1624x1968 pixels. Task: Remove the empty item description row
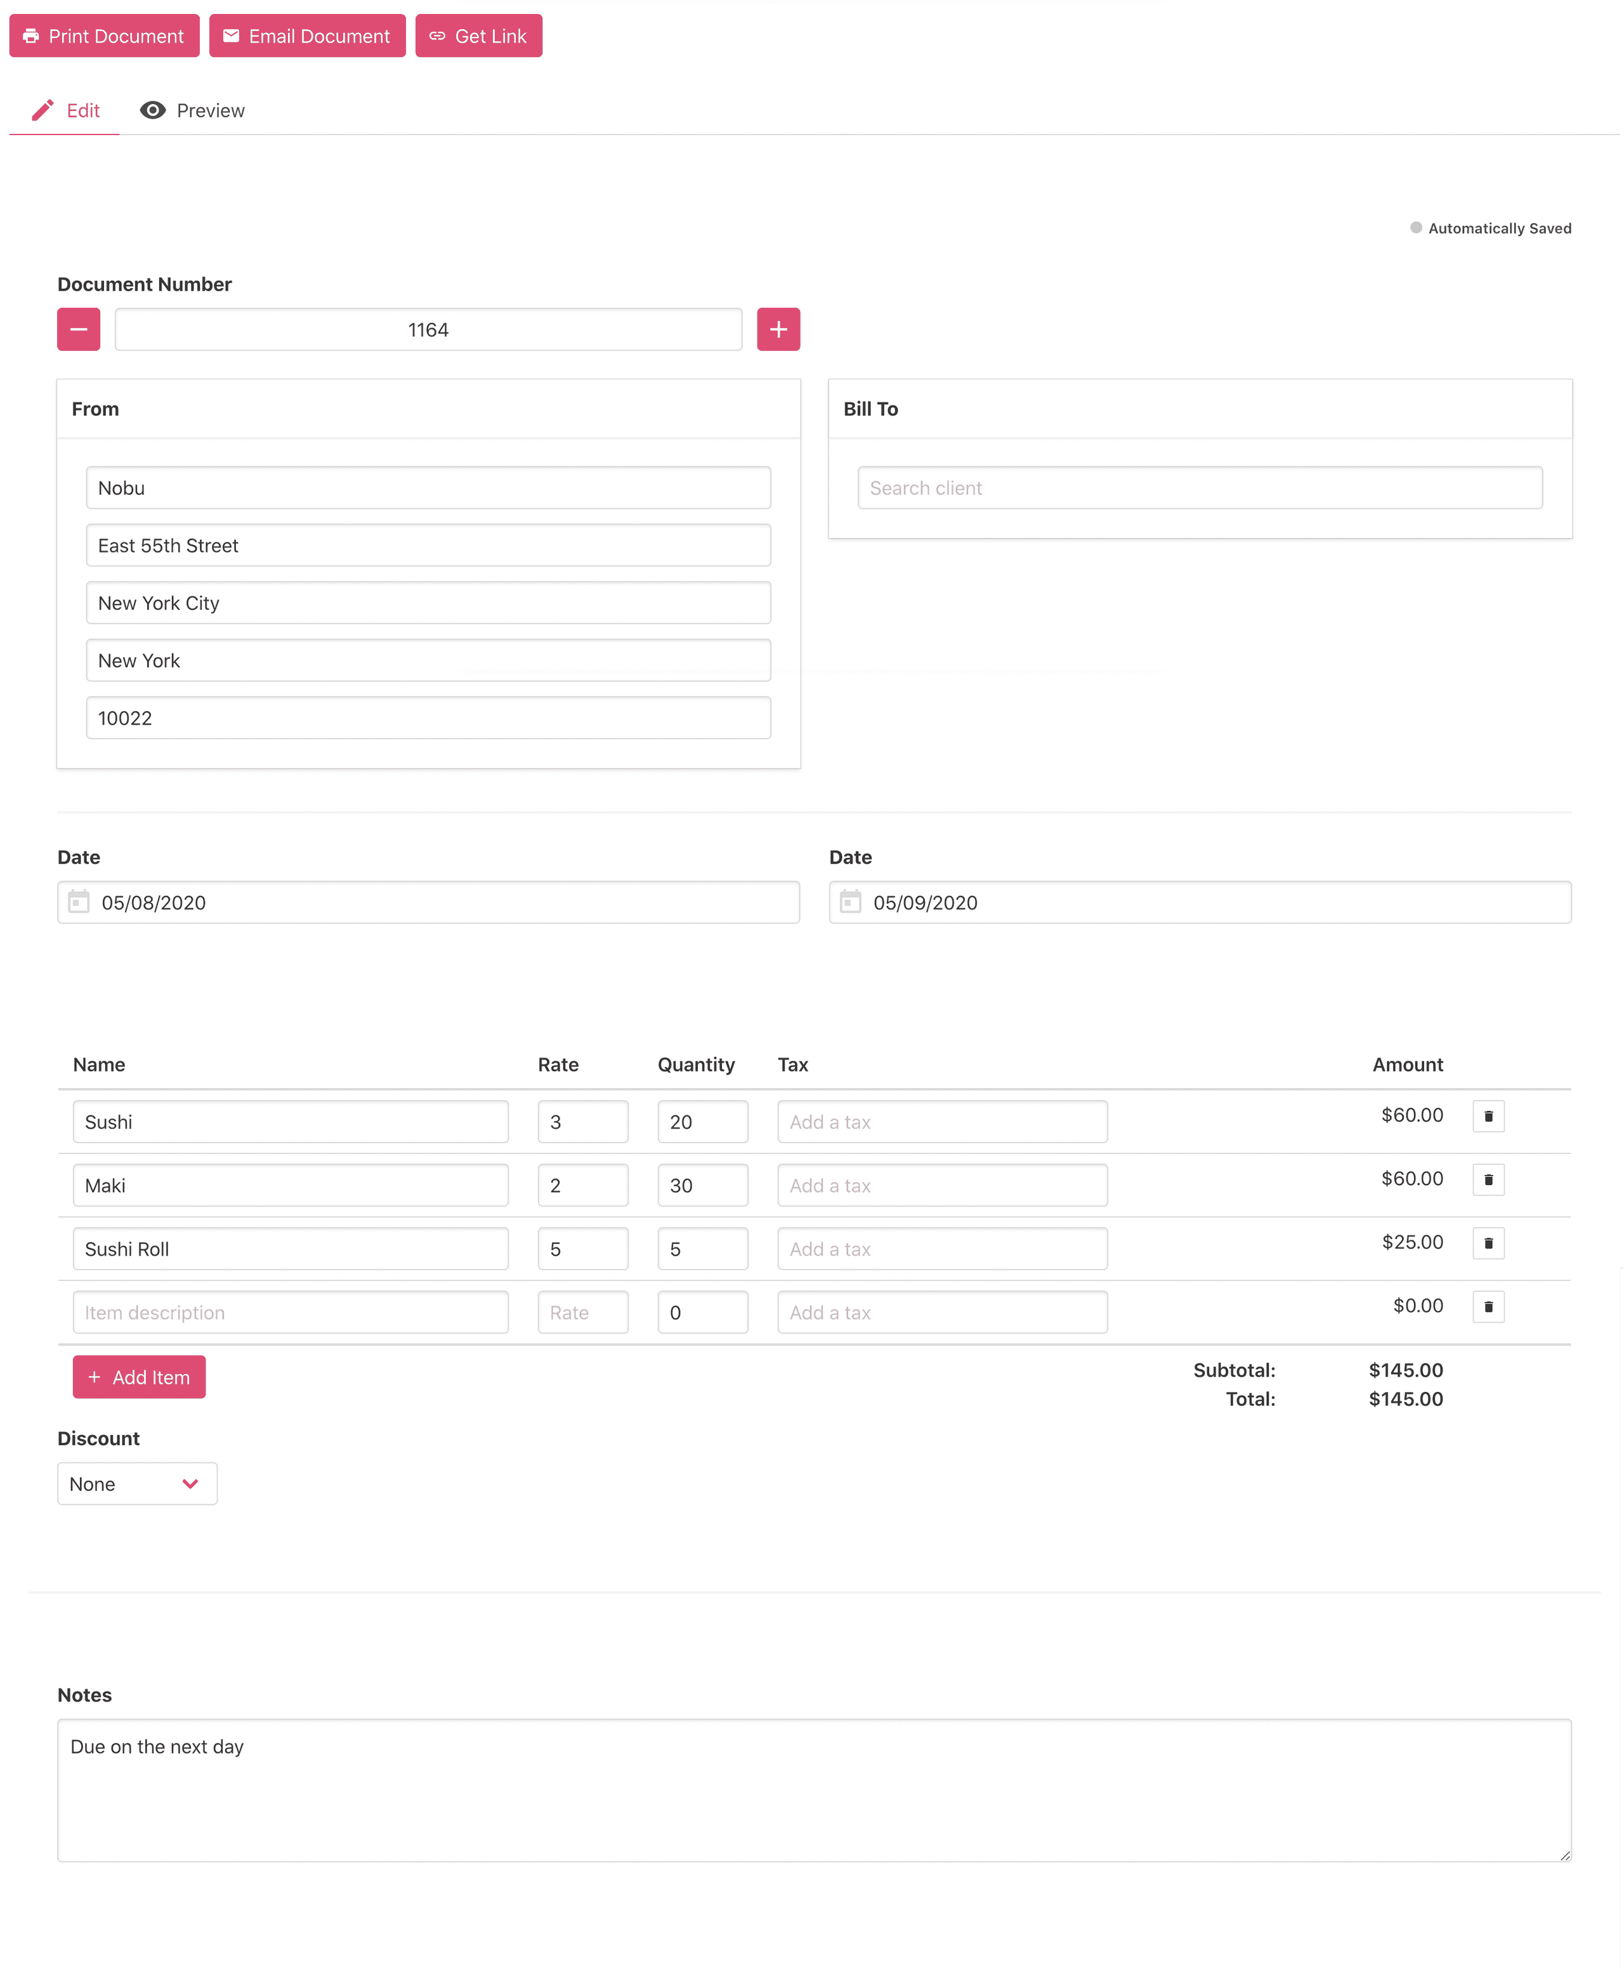pyautogui.click(x=1488, y=1307)
